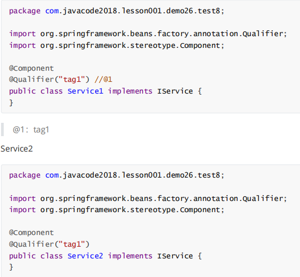Click the first block's @Component annotation
Viewport: 300px width, 277px height.
point(31,68)
